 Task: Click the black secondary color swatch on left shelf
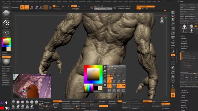click(x=4, y=49)
